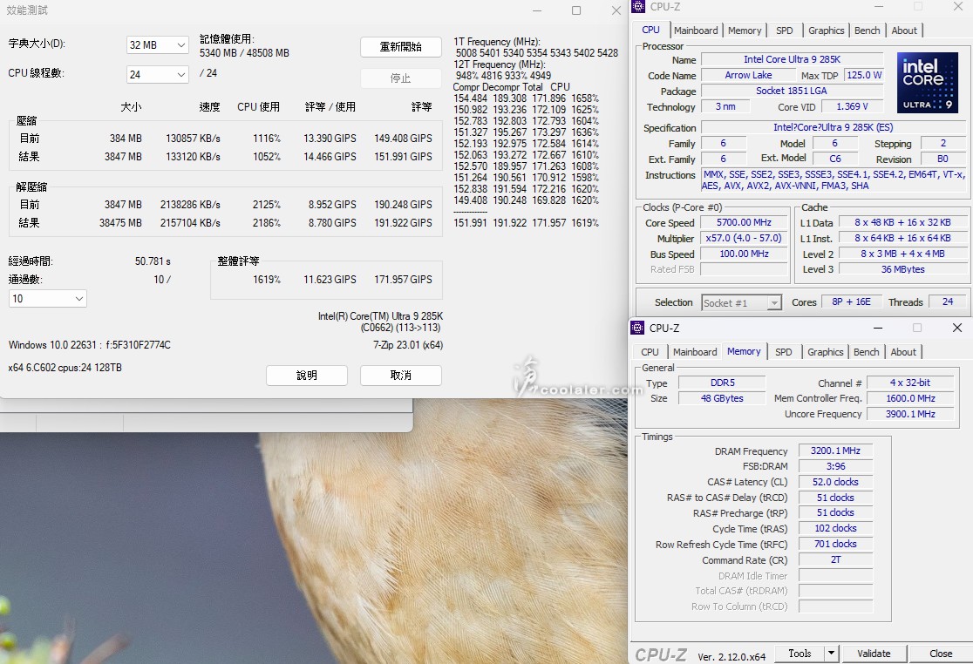Click the Specification field ending in (ES)
This screenshot has height=664, width=973.
tap(833, 127)
